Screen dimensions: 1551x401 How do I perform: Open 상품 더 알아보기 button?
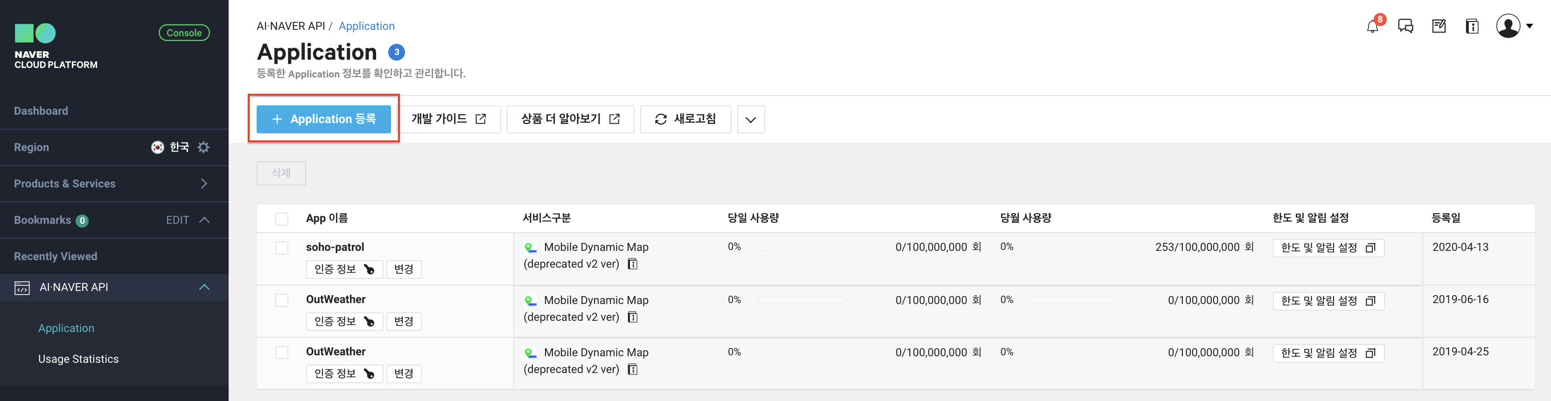pyautogui.click(x=570, y=119)
